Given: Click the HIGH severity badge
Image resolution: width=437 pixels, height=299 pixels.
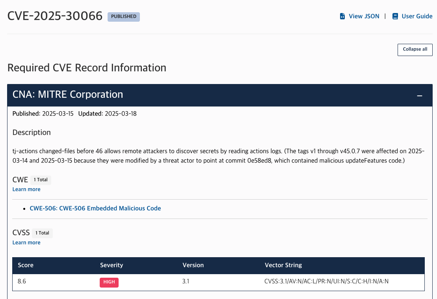Looking at the screenshot, I should [109, 282].
